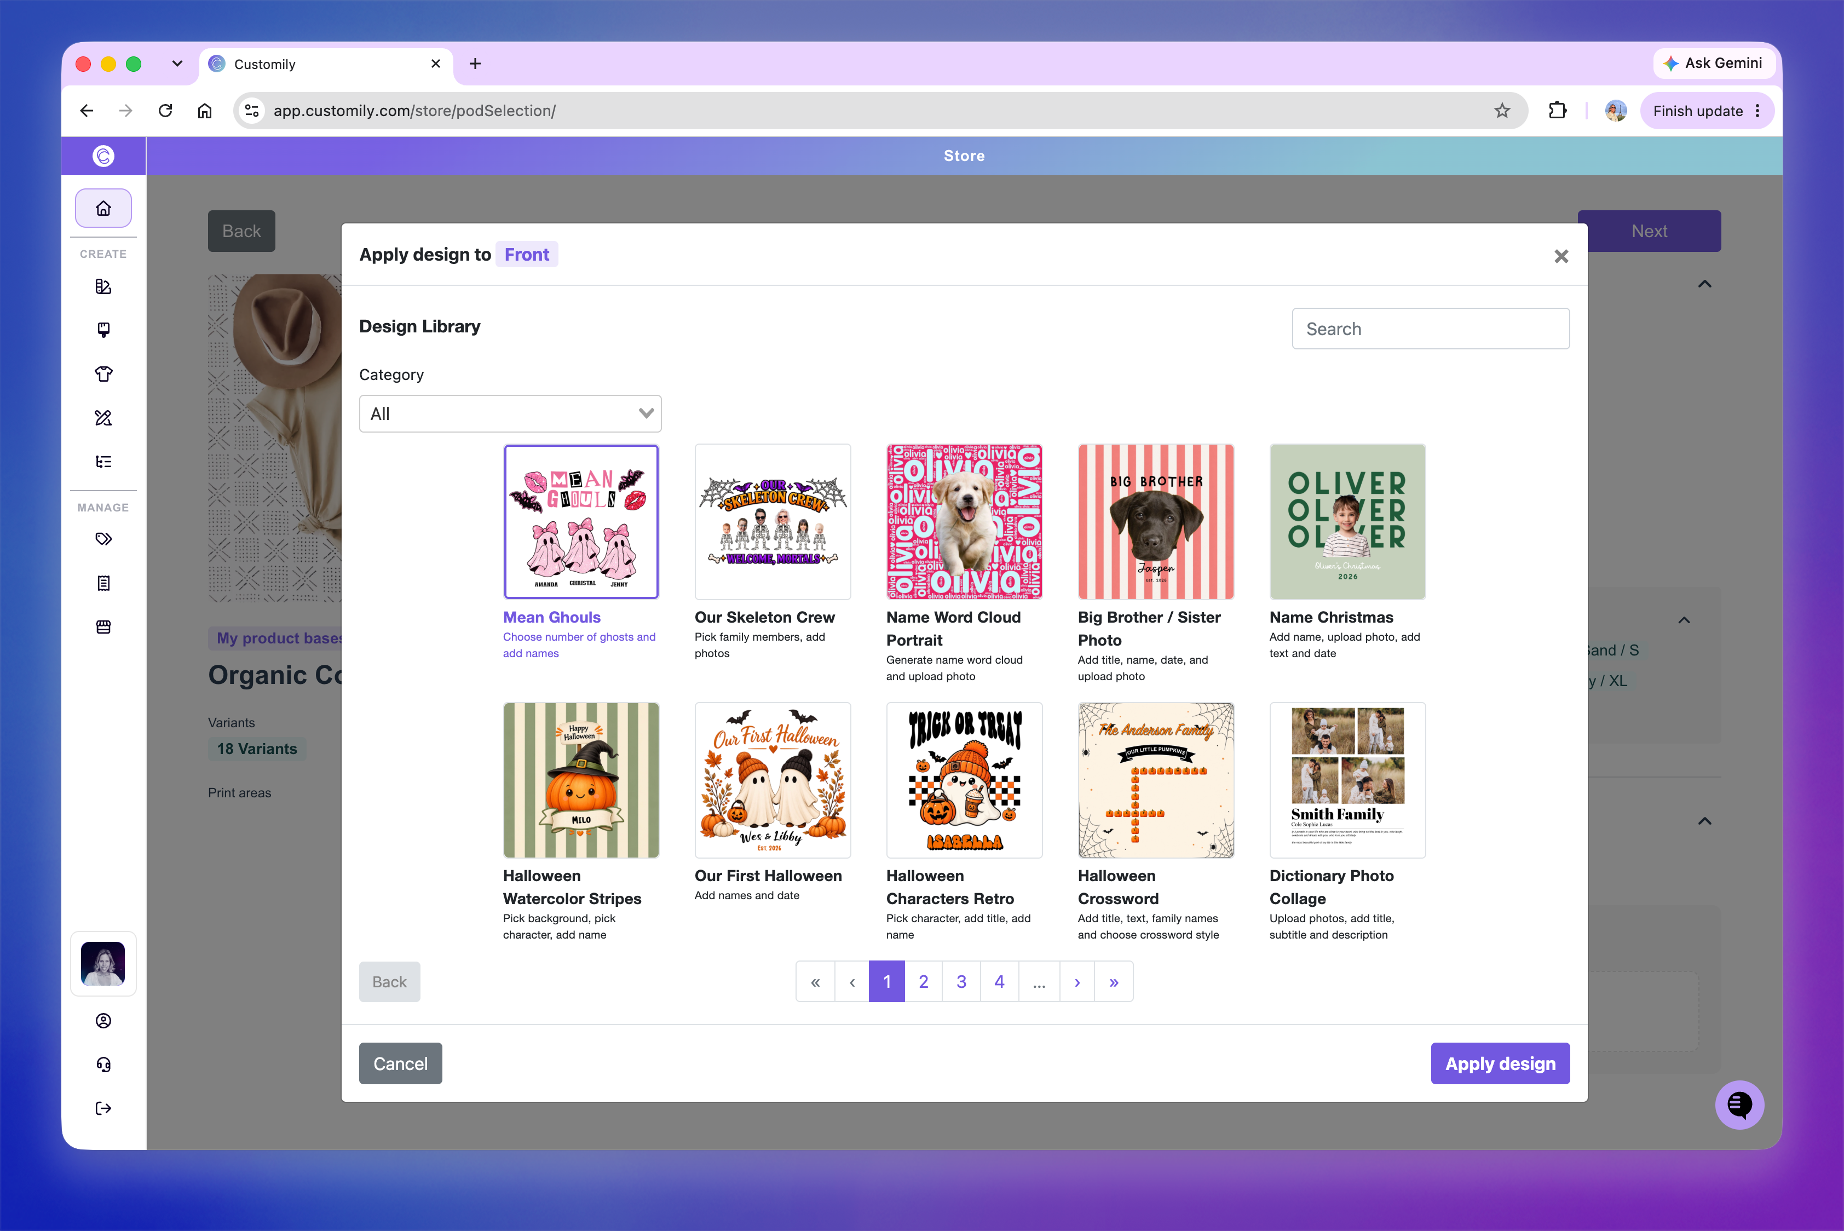1844x1231 pixels.
Task: Click the logout icon in the sidebar
Action: pyautogui.click(x=103, y=1108)
